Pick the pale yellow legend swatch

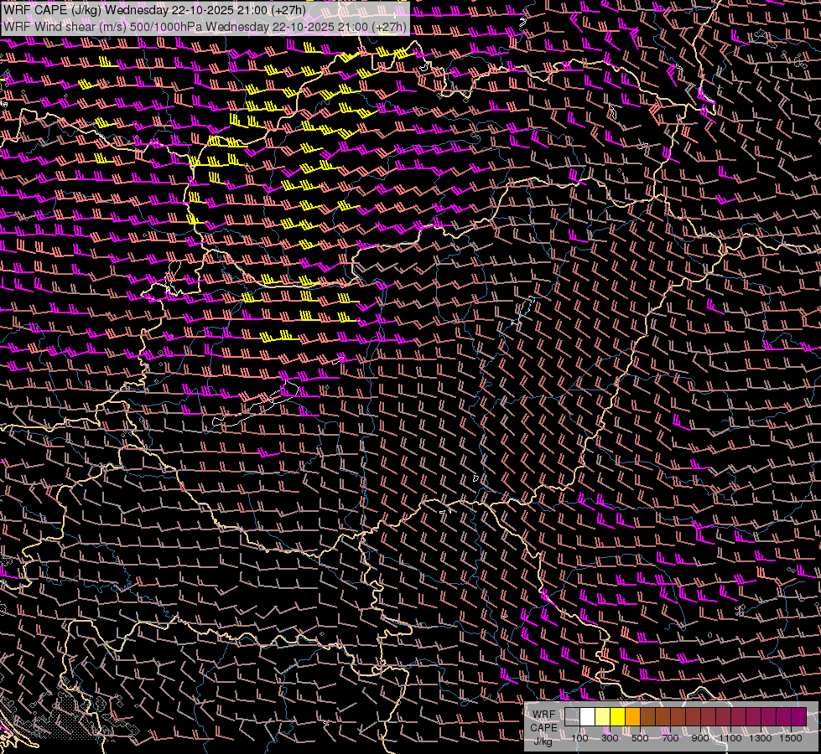click(602, 717)
